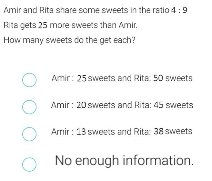Click the "No enough information." answer text
Image resolution: width=212 pixels, height=181 pixels.
pyautogui.click(x=124, y=160)
